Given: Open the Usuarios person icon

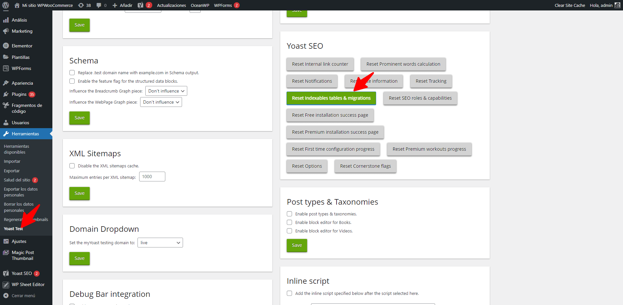Looking at the screenshot, I should 6,123.
